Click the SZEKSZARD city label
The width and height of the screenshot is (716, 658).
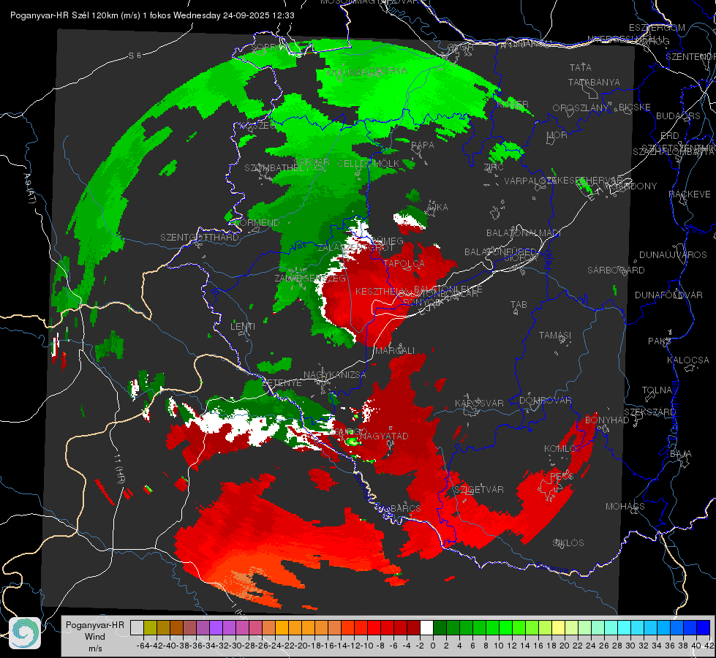pos(649,412)
